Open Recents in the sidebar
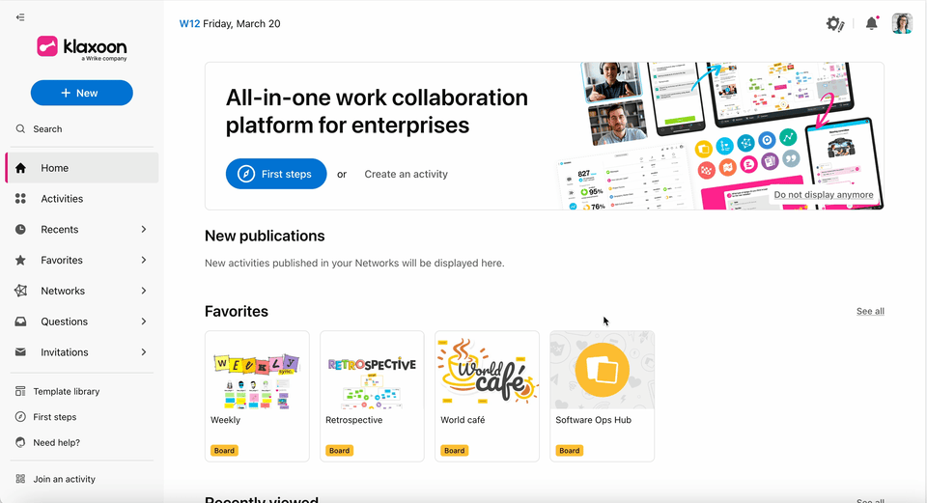 point(81,230)
